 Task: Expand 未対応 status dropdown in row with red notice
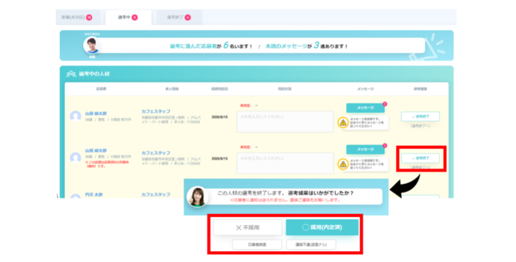point(249,147)
